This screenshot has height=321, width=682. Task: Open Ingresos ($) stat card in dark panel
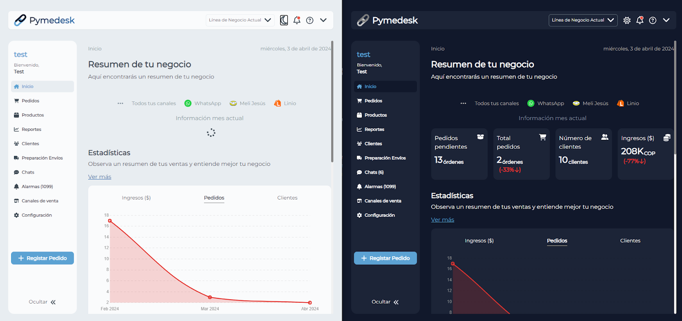point(645,154)
